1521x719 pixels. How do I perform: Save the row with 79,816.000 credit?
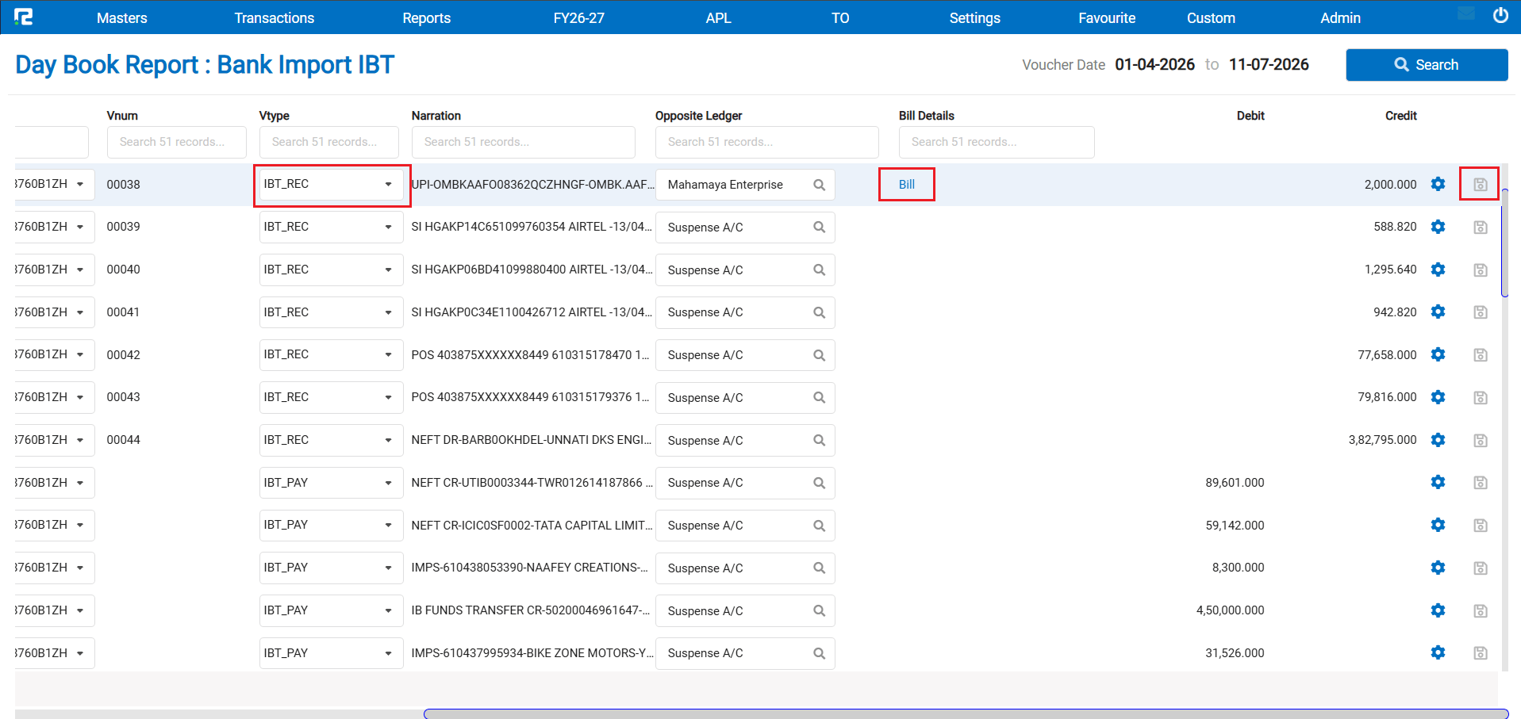point(1480,397)
